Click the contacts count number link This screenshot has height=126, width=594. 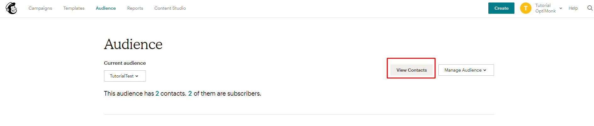(157, 93)
